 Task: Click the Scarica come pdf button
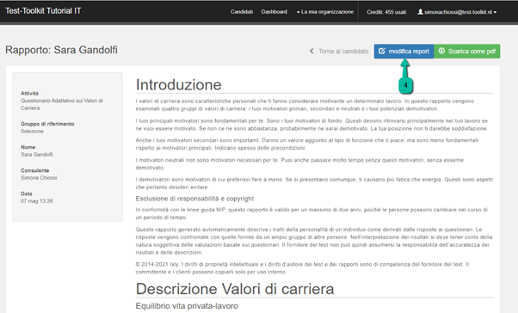466,52
